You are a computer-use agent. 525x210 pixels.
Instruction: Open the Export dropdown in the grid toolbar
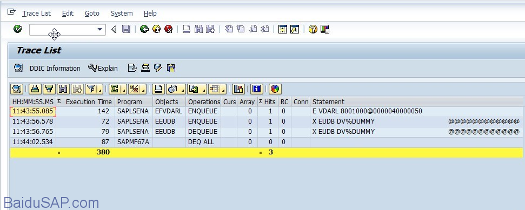197,89
